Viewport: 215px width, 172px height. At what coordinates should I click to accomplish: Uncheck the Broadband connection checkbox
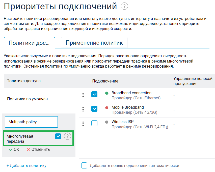94,95
